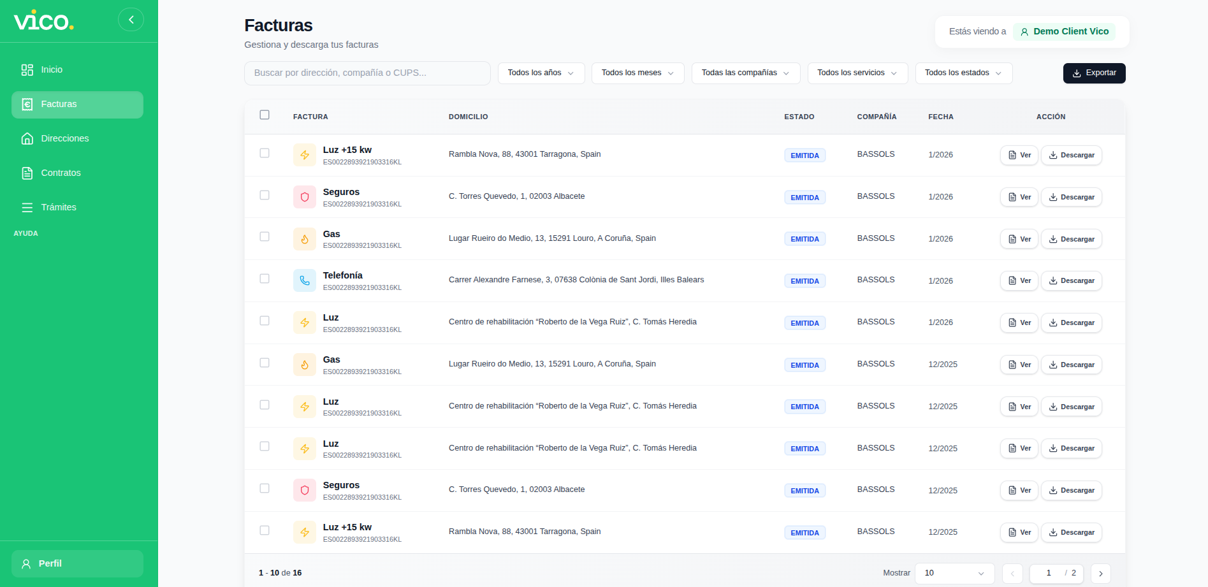Expand the Todos los años dropdown

tap(541, 73)
